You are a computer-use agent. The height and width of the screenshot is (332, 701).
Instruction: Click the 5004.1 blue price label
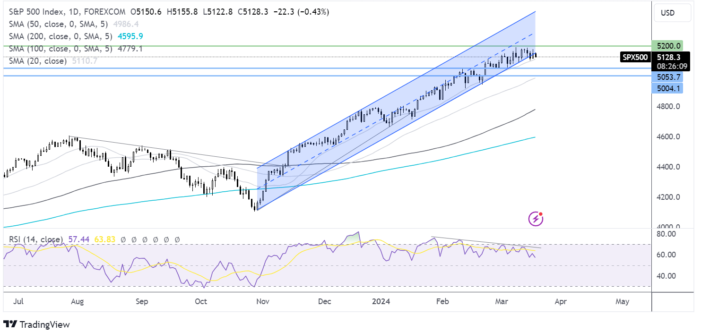point(668,88)
